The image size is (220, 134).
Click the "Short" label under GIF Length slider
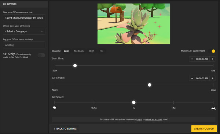pyautogui.click(x=55, y=90)
